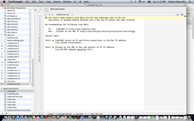Click the open documents list scrollbar
The width and height of the screenshot is (194, 121).
33,73
